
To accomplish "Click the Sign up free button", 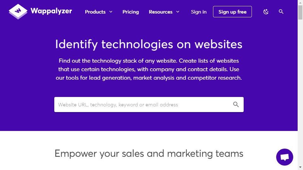I will pyautogui.click(x=232, y=12).
